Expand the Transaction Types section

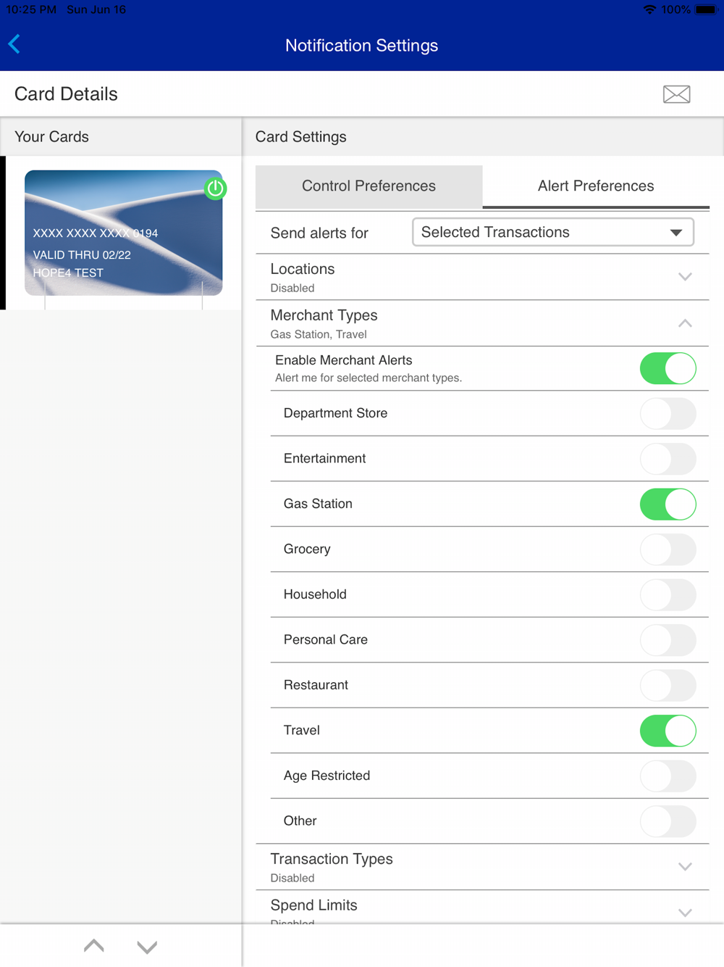pyautogui.click(x=482, y=867)
